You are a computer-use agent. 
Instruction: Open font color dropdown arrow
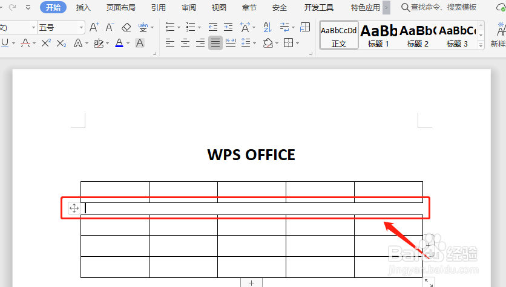point(128,43)
